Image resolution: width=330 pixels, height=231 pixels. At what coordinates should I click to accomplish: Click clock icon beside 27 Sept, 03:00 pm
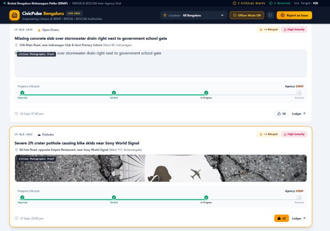pyautogui.click(x=16, y=218)
